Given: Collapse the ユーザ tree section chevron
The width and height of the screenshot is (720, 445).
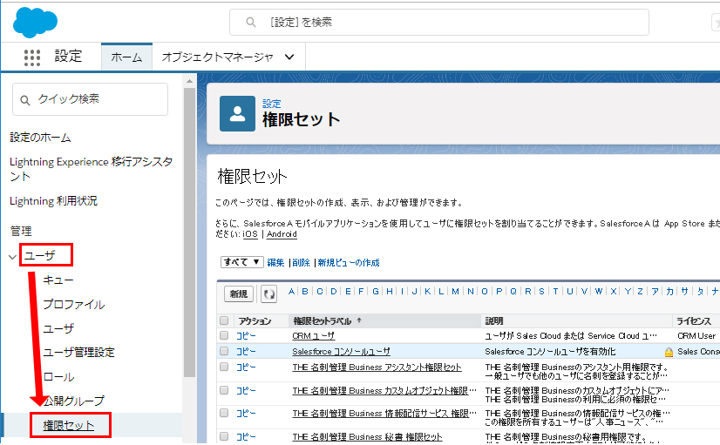Looking at the screenshot, I should tap(12, 257).
